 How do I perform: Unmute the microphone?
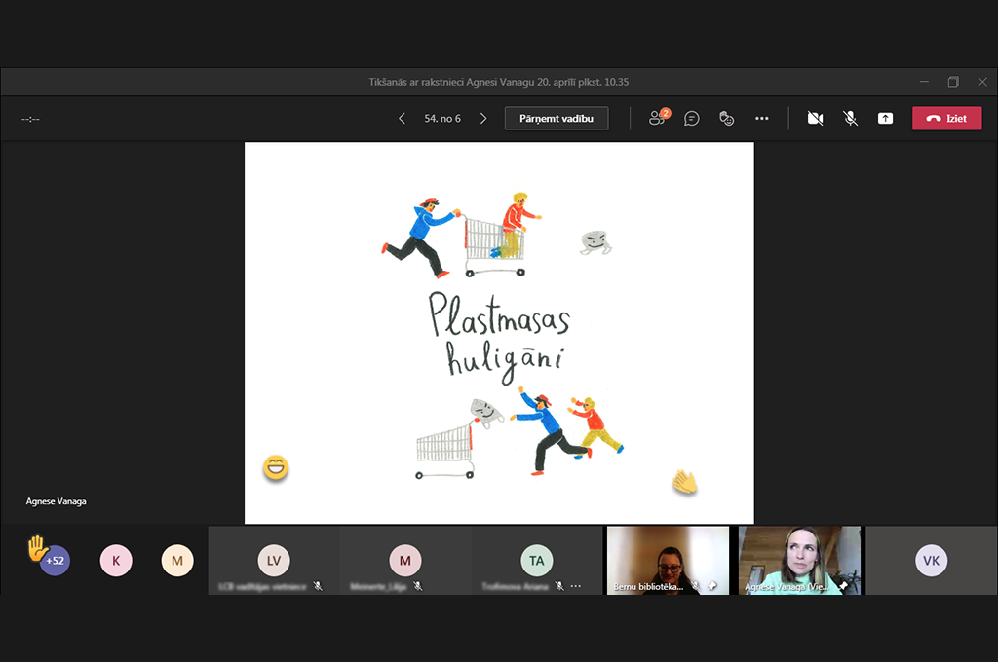coord(850,118)
